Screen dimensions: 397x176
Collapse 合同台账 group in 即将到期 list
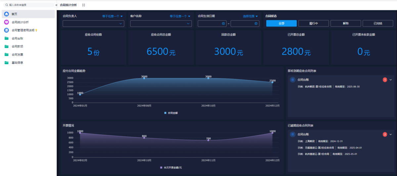coord(391,79)
